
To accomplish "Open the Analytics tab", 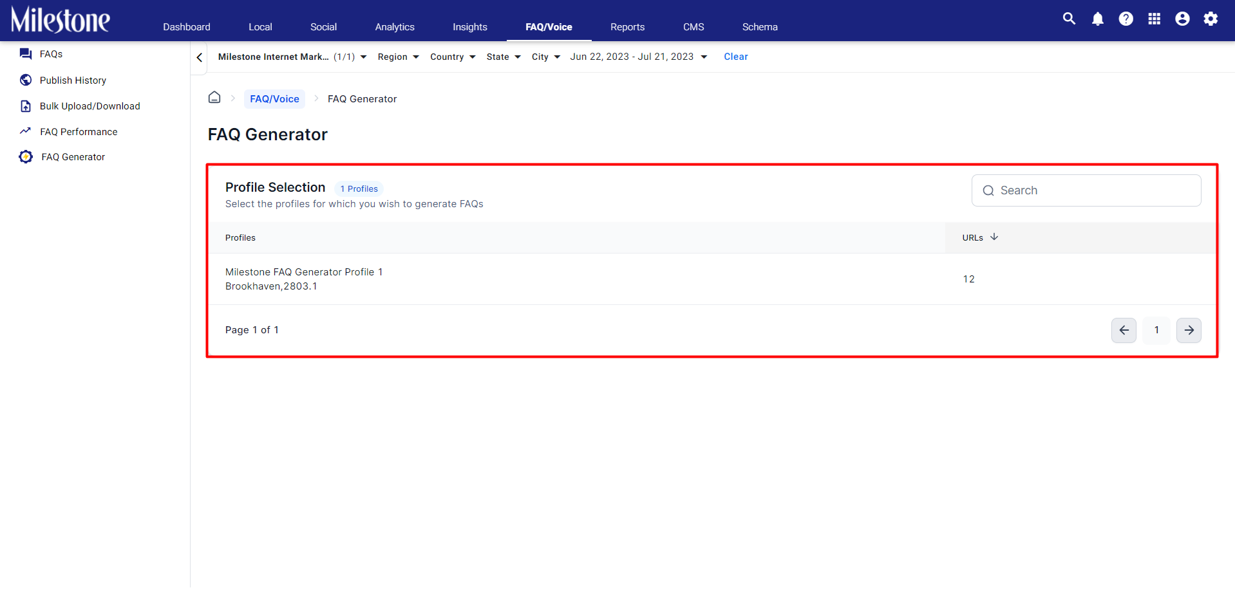I will coord(395,27).
